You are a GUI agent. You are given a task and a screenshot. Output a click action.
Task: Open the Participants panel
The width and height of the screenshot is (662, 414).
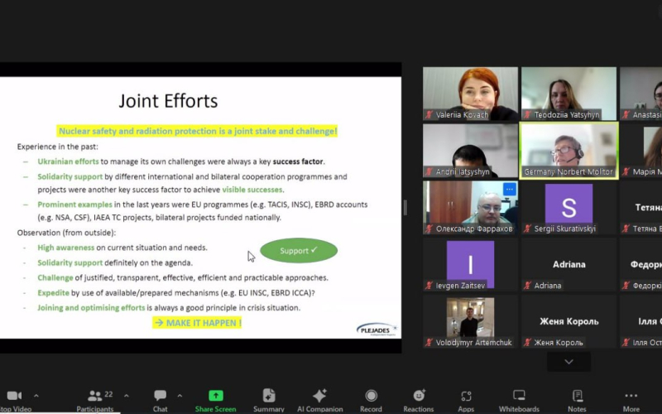point(95,400)
